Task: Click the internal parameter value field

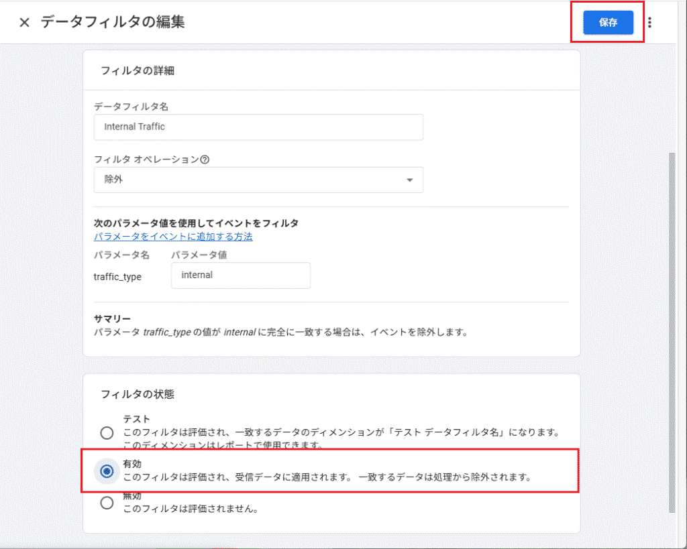Action: (x=240, y=275)
